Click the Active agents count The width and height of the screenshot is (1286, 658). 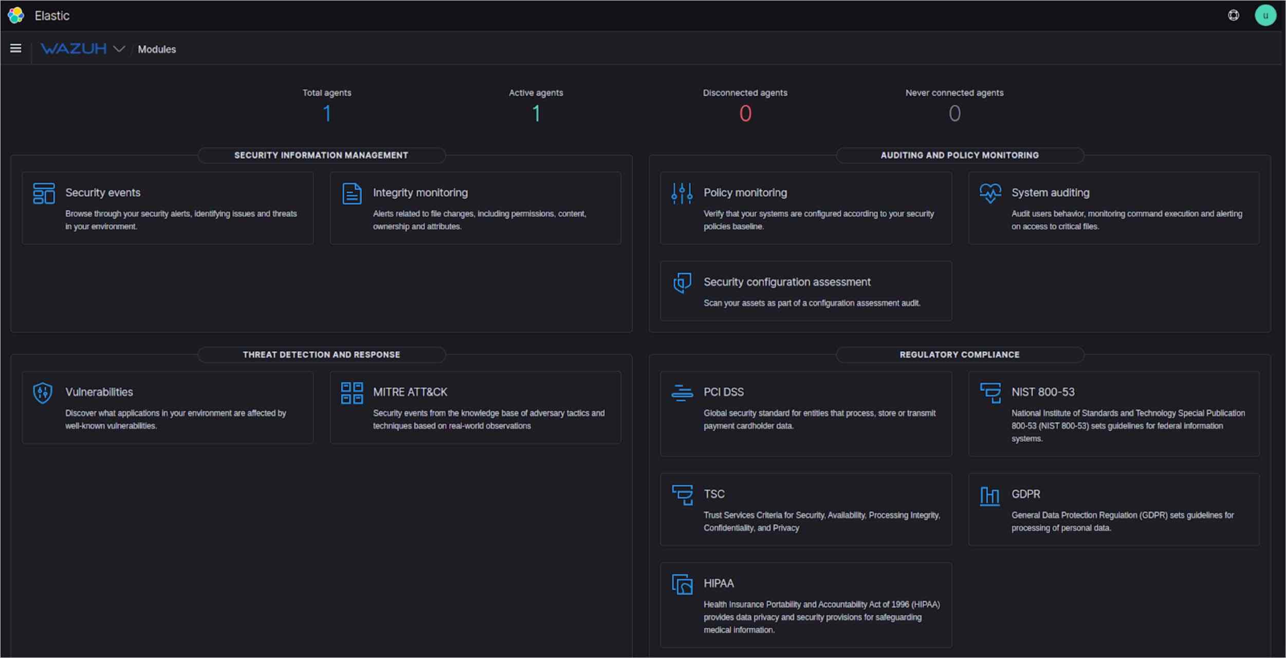tap(535, 113)
